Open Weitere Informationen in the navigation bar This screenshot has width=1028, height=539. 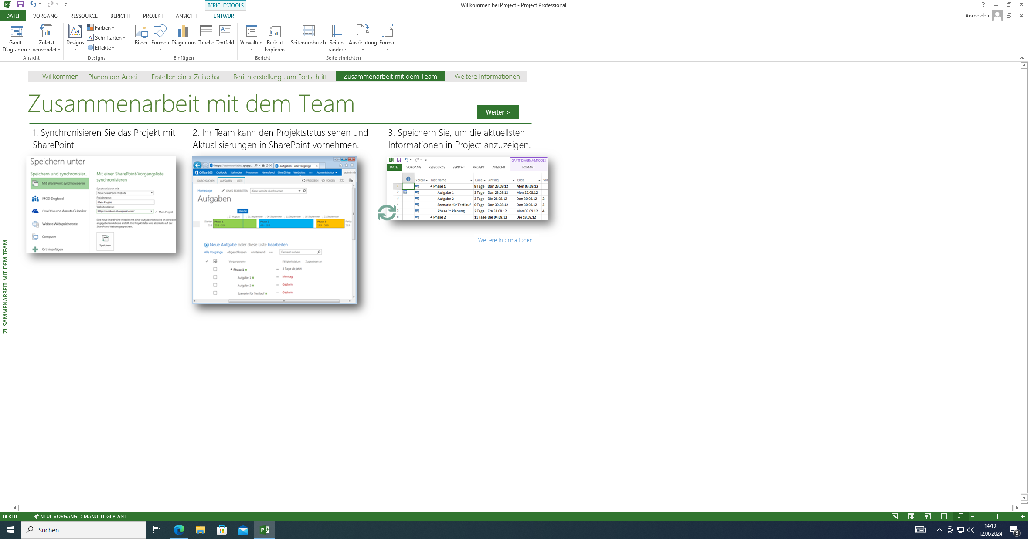487,76
